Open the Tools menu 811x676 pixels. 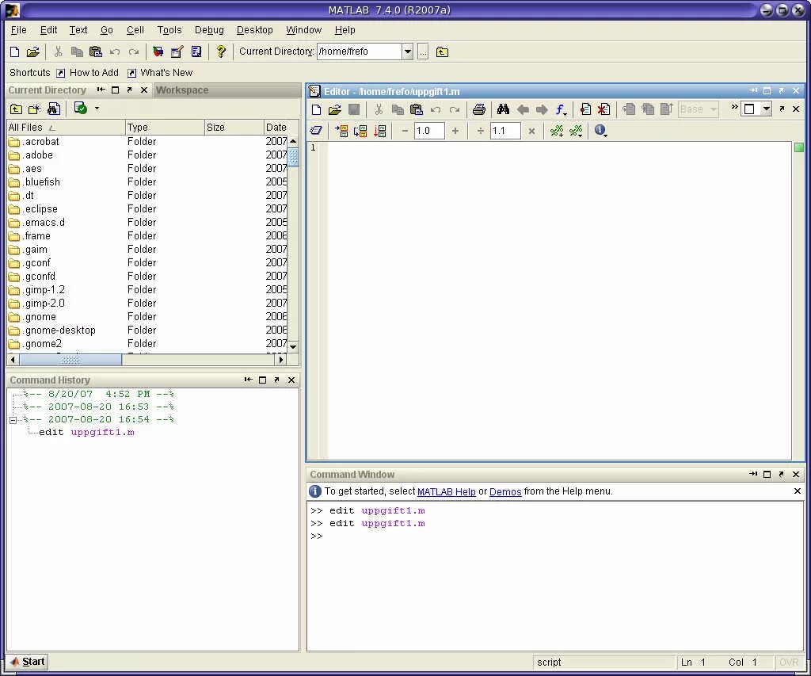(x=169, y=30)
